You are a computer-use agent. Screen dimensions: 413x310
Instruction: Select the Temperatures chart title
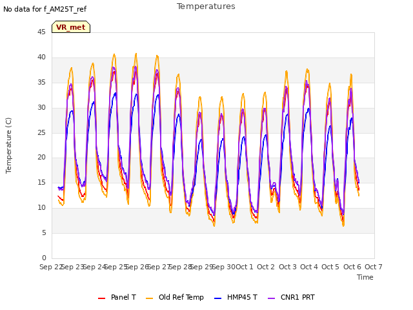pyautogui.click(x=206, y=6)
